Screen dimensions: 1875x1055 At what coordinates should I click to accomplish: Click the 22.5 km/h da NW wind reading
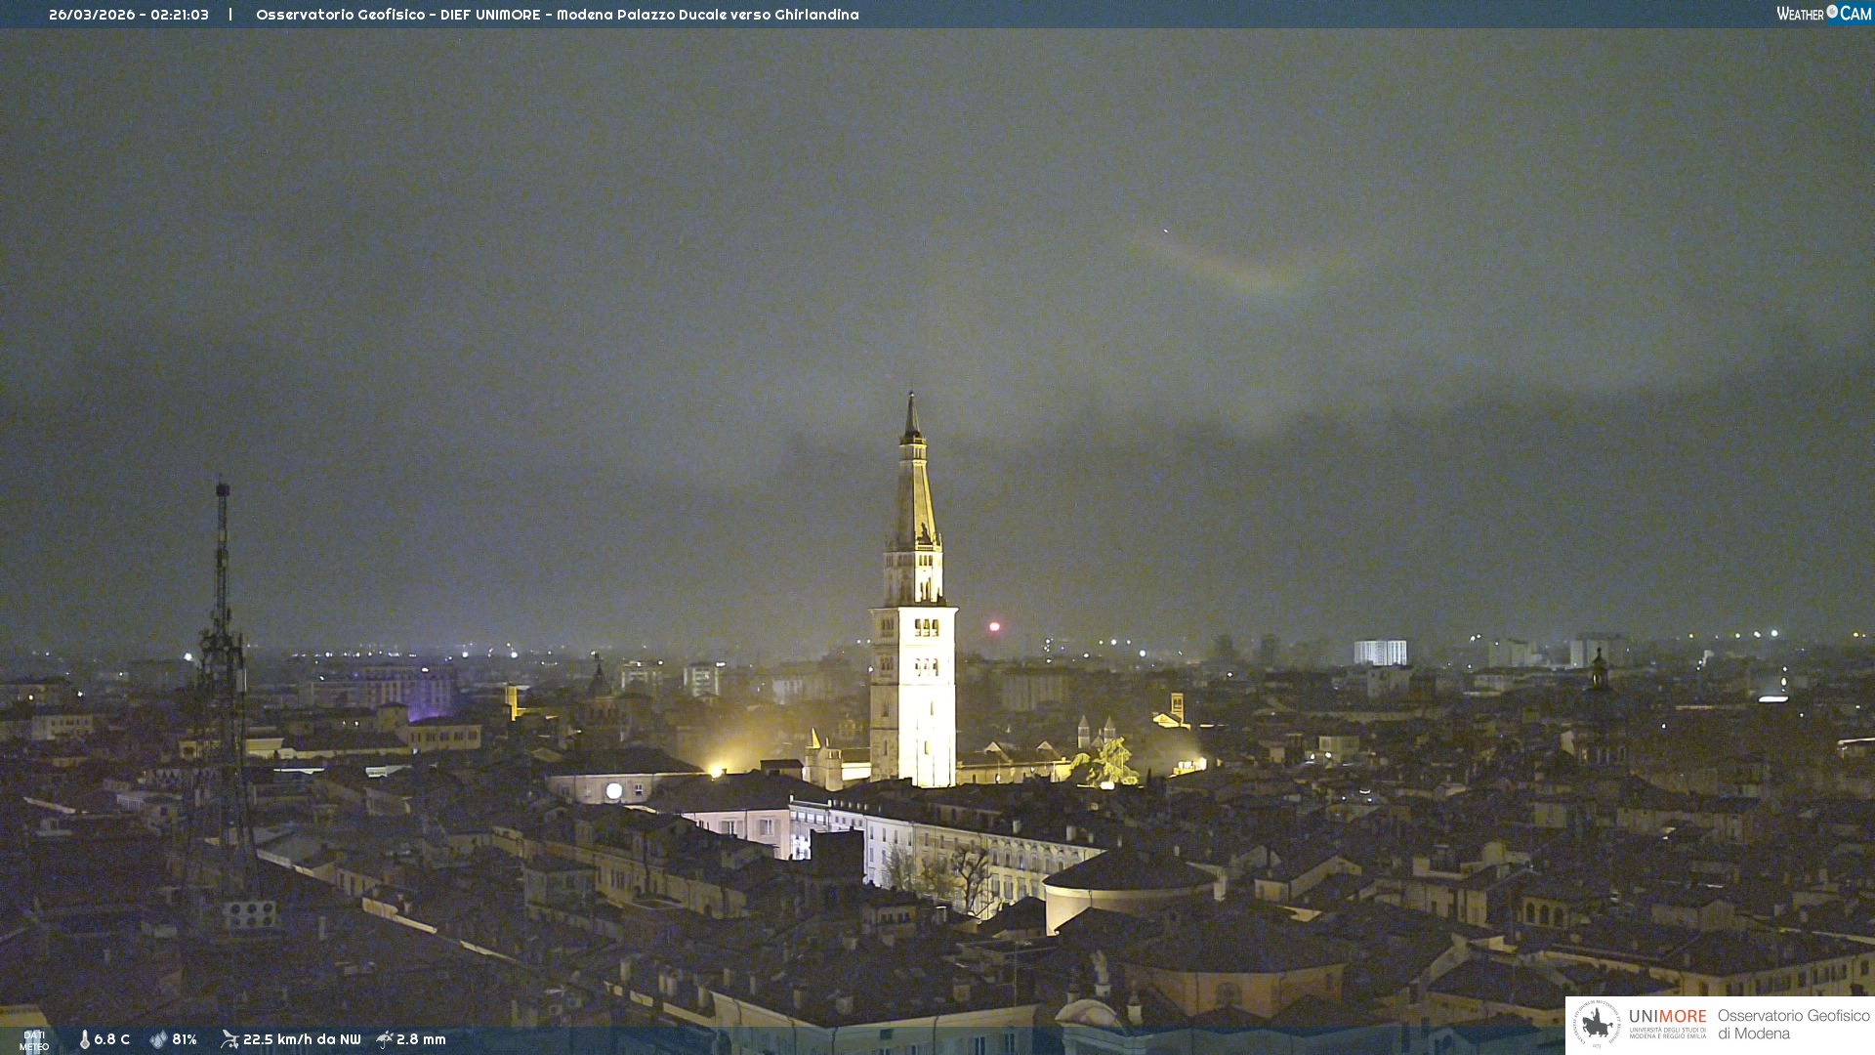(302, 1039)
